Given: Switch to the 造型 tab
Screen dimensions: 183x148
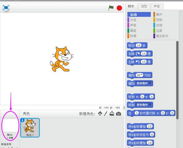Looking at the screenshot, I should click(144, 6).
